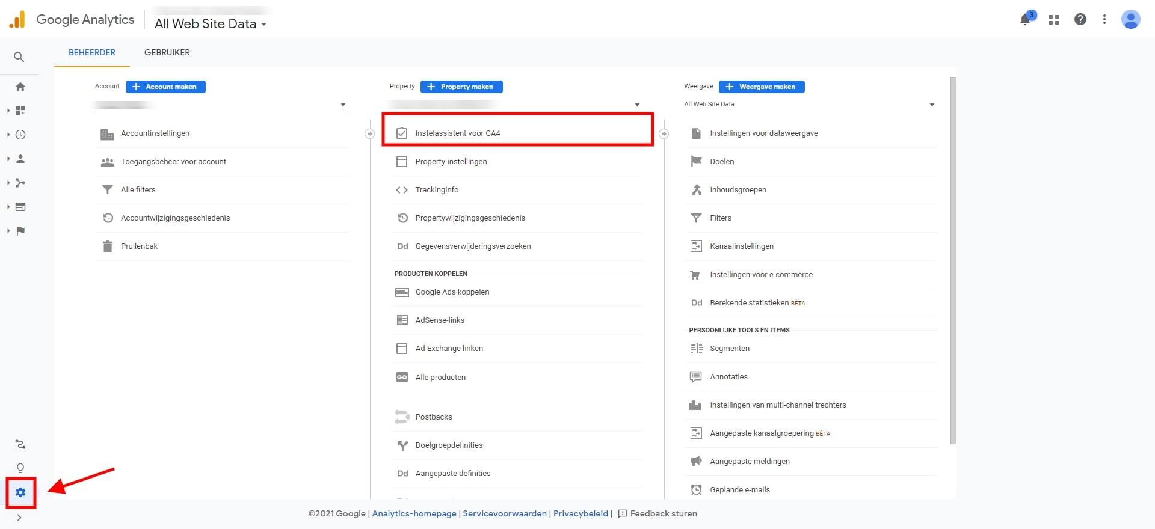Image resolution: width=1155 pixels, height=529 pixels.
Task: Click Feedback sturen in footer
Action: (658, 514)
